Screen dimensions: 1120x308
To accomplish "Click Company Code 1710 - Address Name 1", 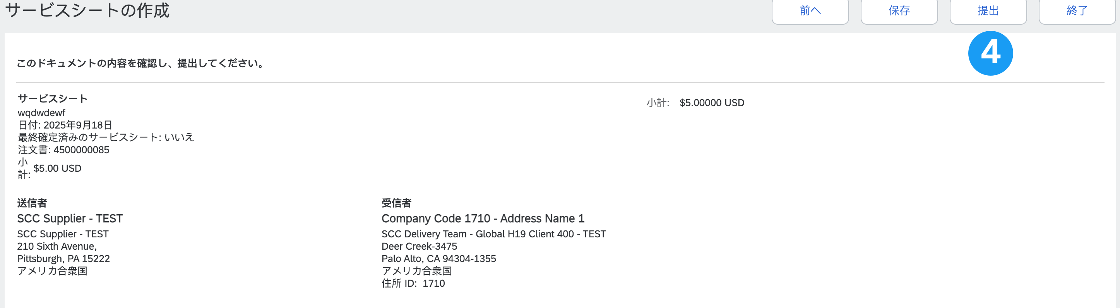I will pyautogui.click(x=483, y=218).
